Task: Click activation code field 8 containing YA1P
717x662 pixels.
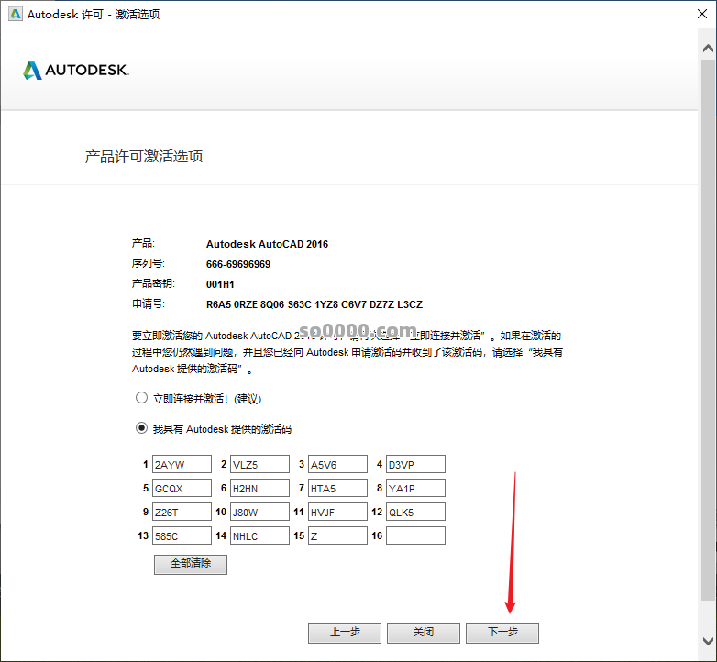Action: coord(415,488)
